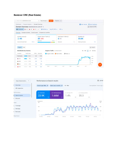Click the Organic Search Traffic info icon

(49, 37)
